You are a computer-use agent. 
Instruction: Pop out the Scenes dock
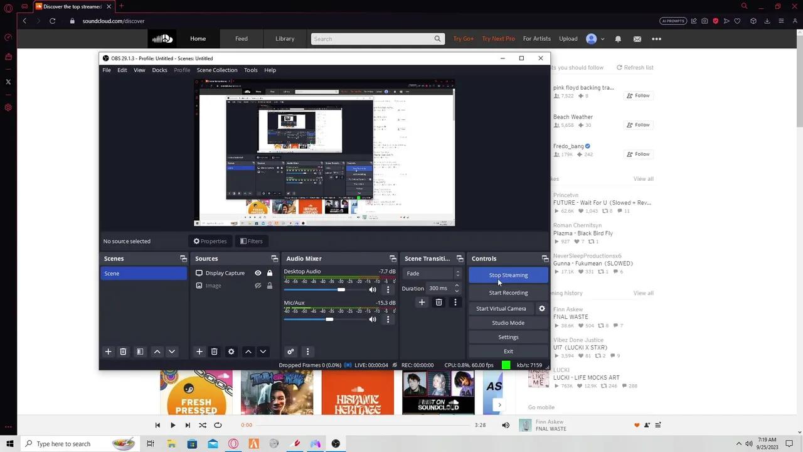[183, 259]
